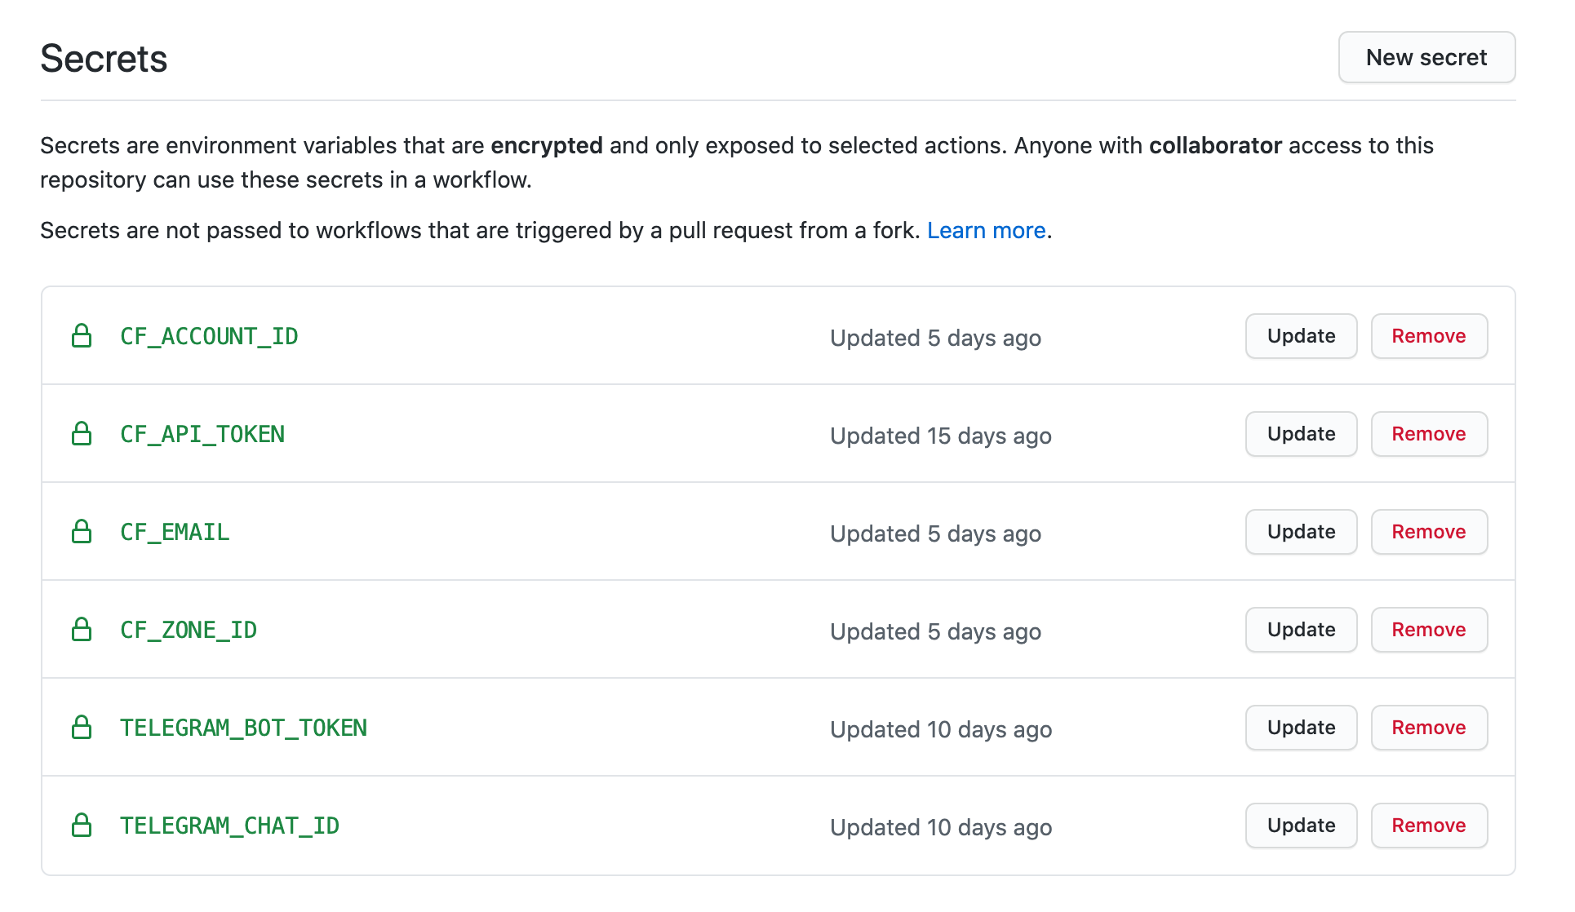The image size is (1575, 912).
Task: Update the CF_API_TOKEN secret
Action: [x=1301, y=434]
